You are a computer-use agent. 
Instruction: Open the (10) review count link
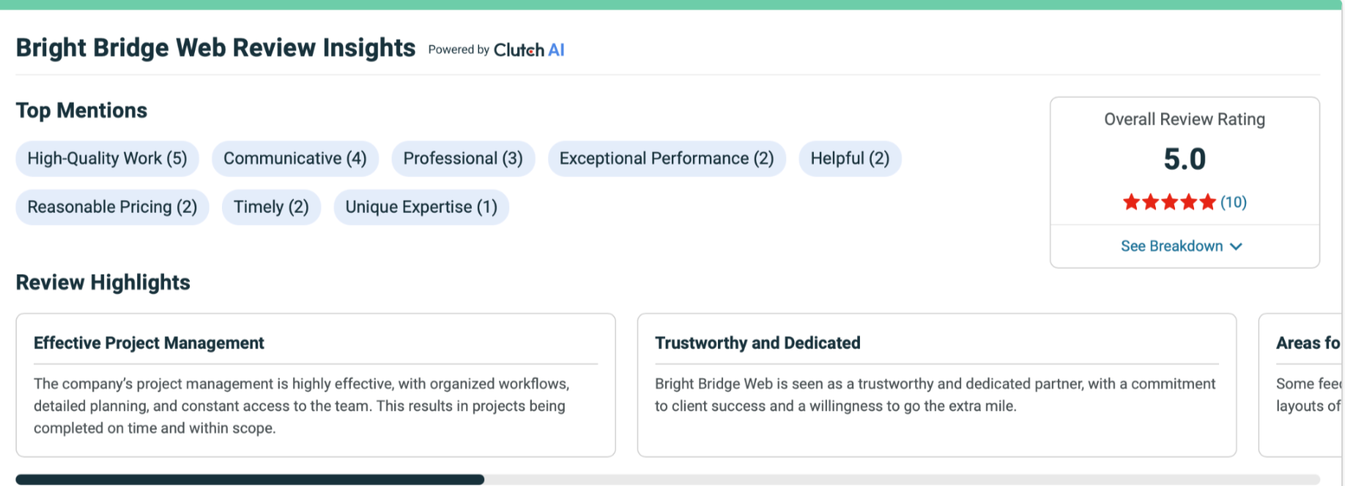coord(1234,202)
